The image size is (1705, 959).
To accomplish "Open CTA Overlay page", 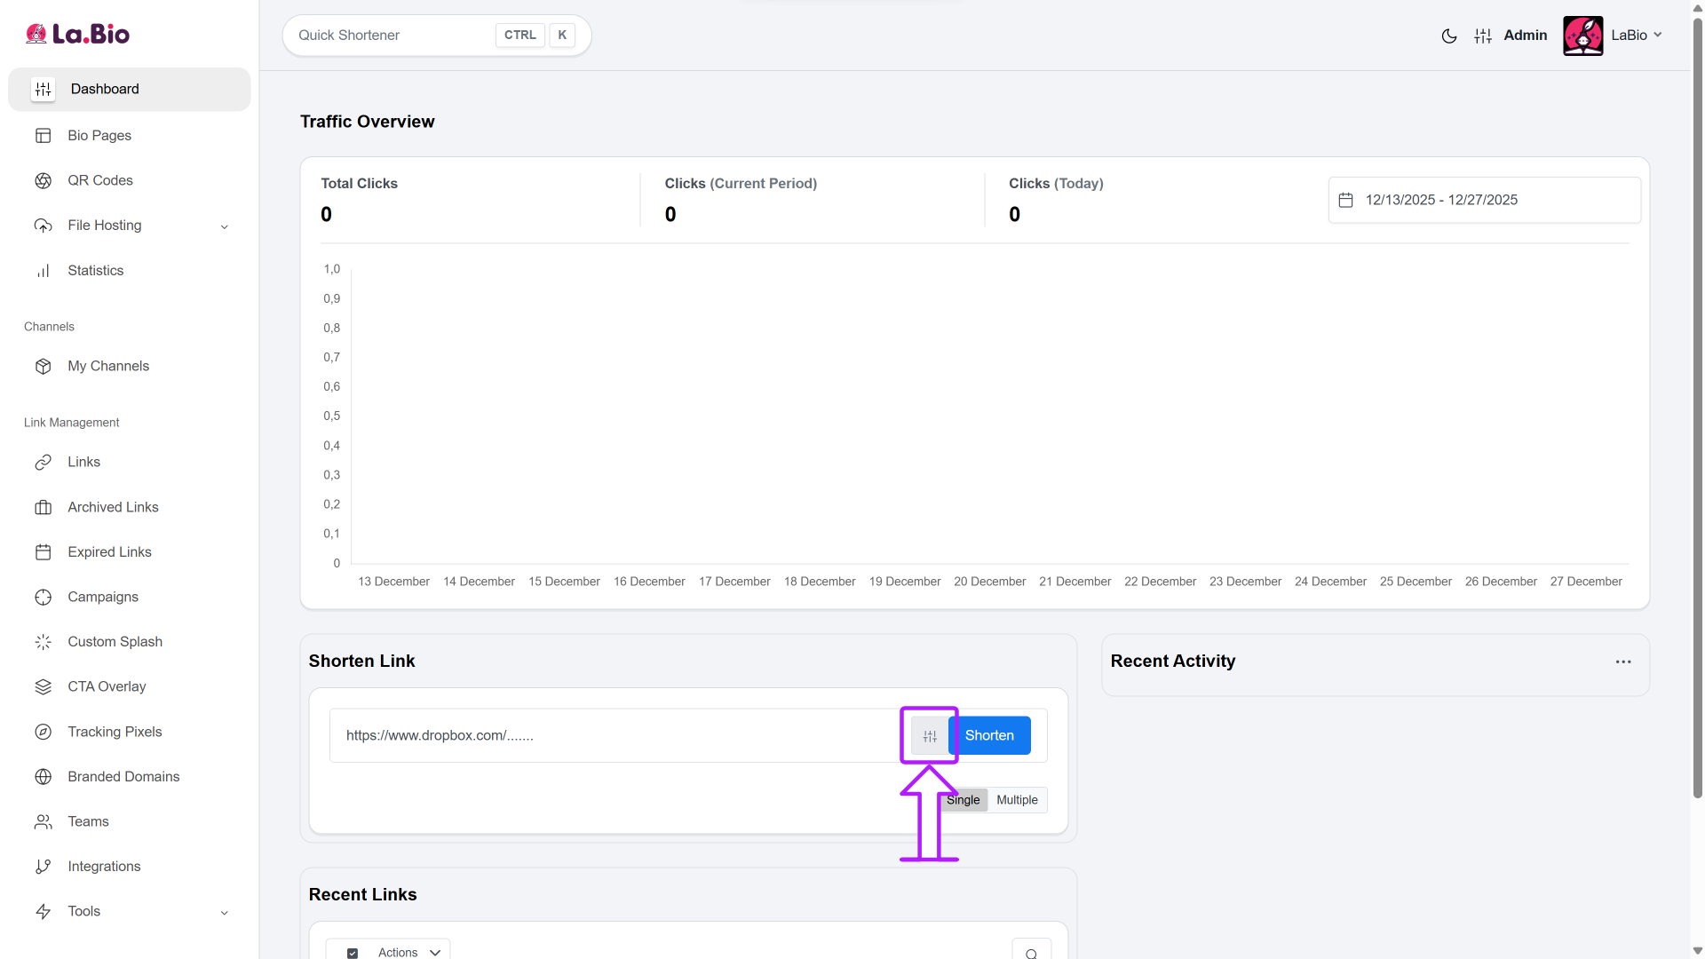I will point(107,686).
